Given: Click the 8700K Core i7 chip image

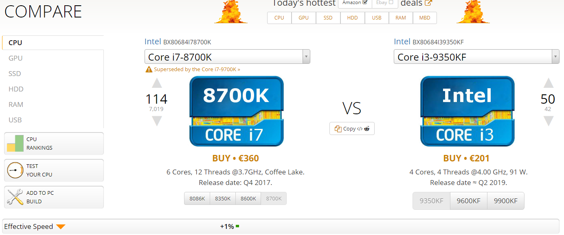Looking at the screenshot, I should click(237, 111).
